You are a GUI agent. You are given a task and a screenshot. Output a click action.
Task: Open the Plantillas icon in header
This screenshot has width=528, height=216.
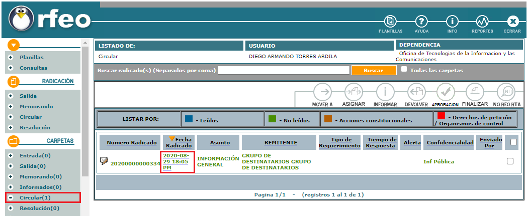click(390, 22)
